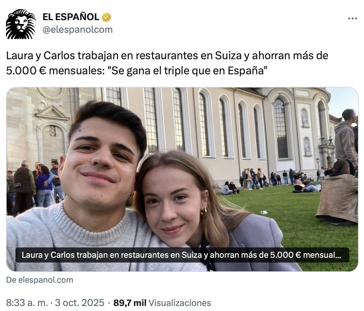
Task: Open the 89,7 mil Visualizaciones count
Action: tap(162, 303)
